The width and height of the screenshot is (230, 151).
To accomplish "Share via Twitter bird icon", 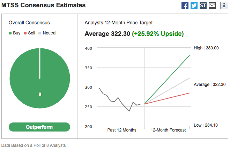I will (x=194, y=6).
